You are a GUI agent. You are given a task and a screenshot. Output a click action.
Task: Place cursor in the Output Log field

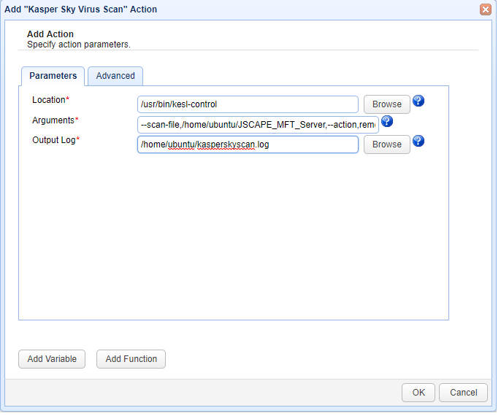248,145
